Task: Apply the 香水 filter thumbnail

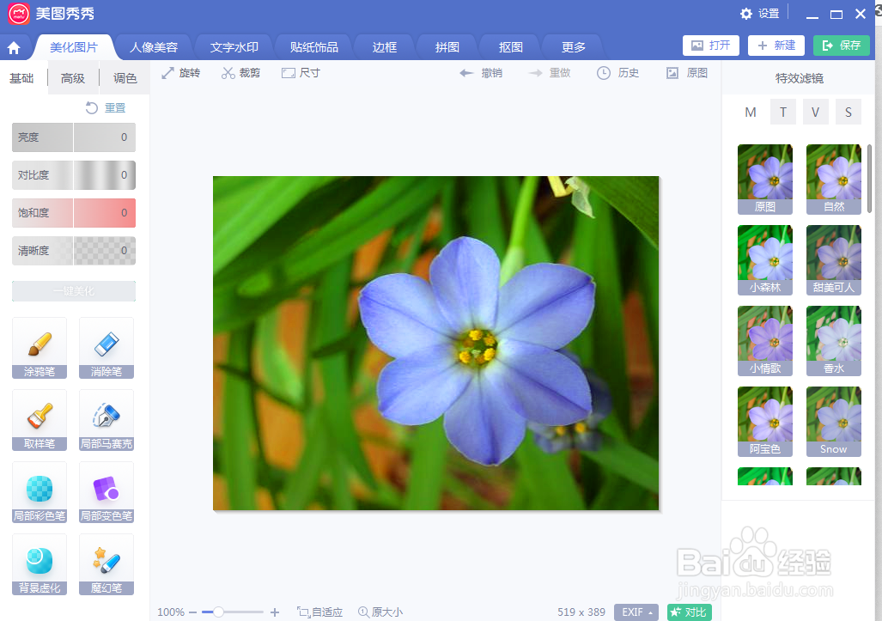Action: [x=834, y=341]
